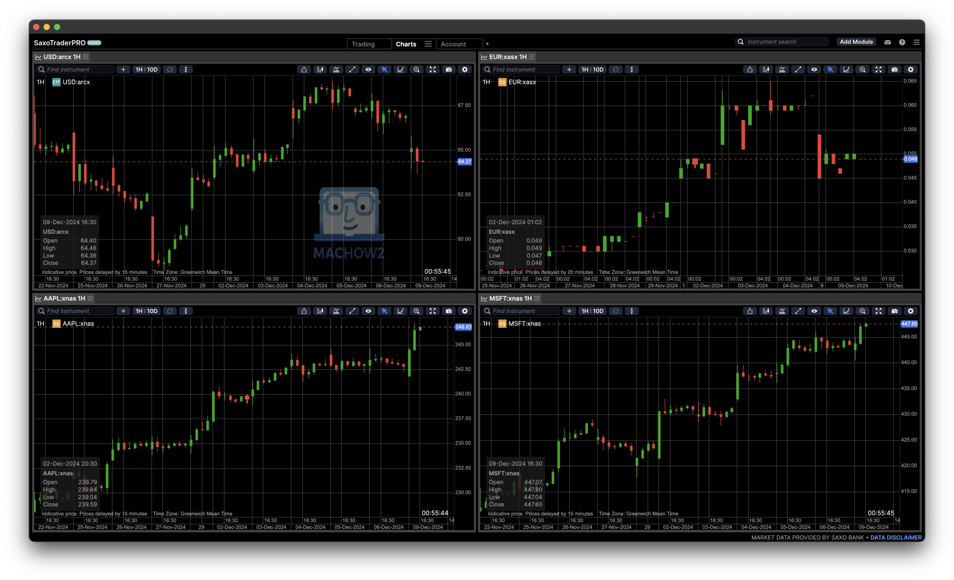Share the AAPL:xnas chart via the export icon
The height and width of the screenshot is (580, 954).
point(304,311)
